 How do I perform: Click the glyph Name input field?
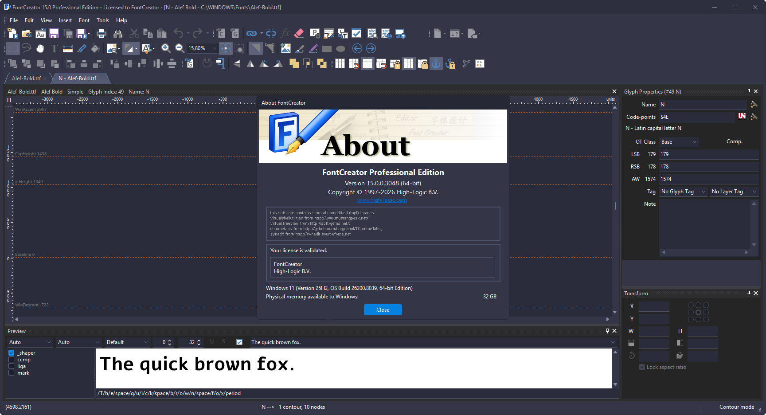703,105
